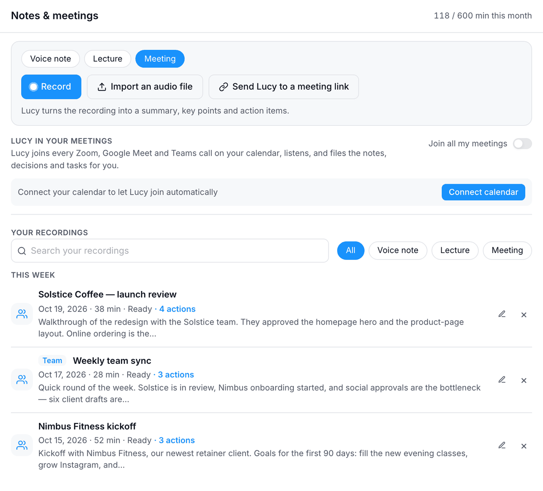This screenshot has width=543, height=491.
Task: Remove the Weekly team sync recording
Action: (524, 380)
